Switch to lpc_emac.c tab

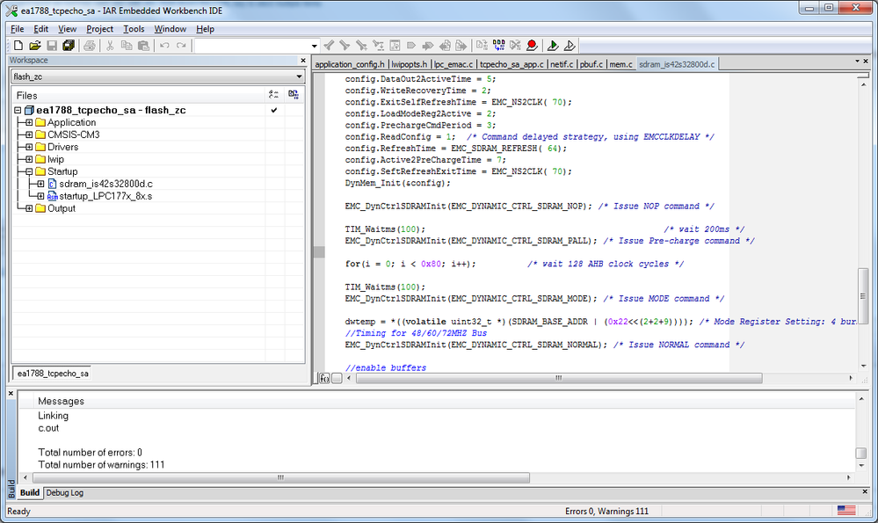tap(454, 64)
